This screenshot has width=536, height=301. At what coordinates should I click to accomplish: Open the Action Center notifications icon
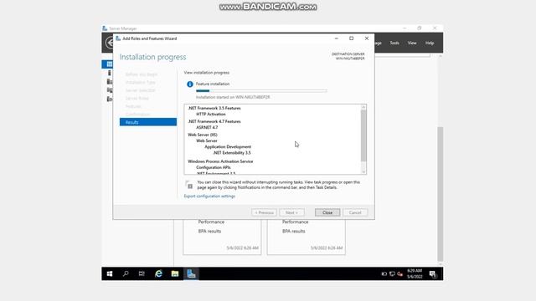point(433,274)
